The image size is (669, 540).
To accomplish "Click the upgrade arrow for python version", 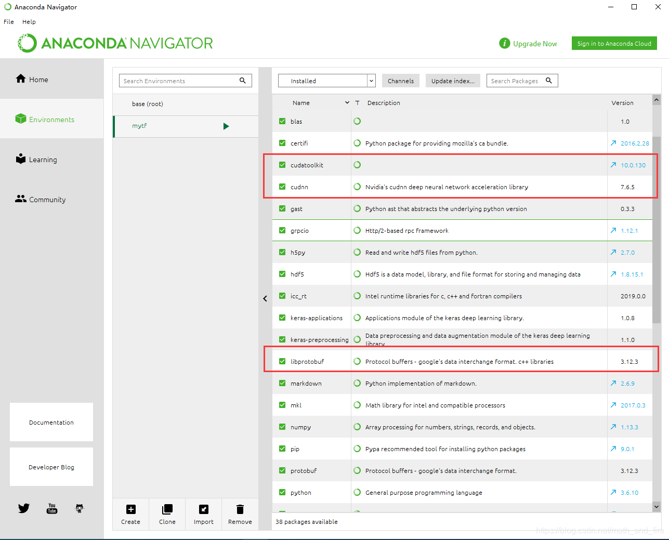I will coord(613,492).
